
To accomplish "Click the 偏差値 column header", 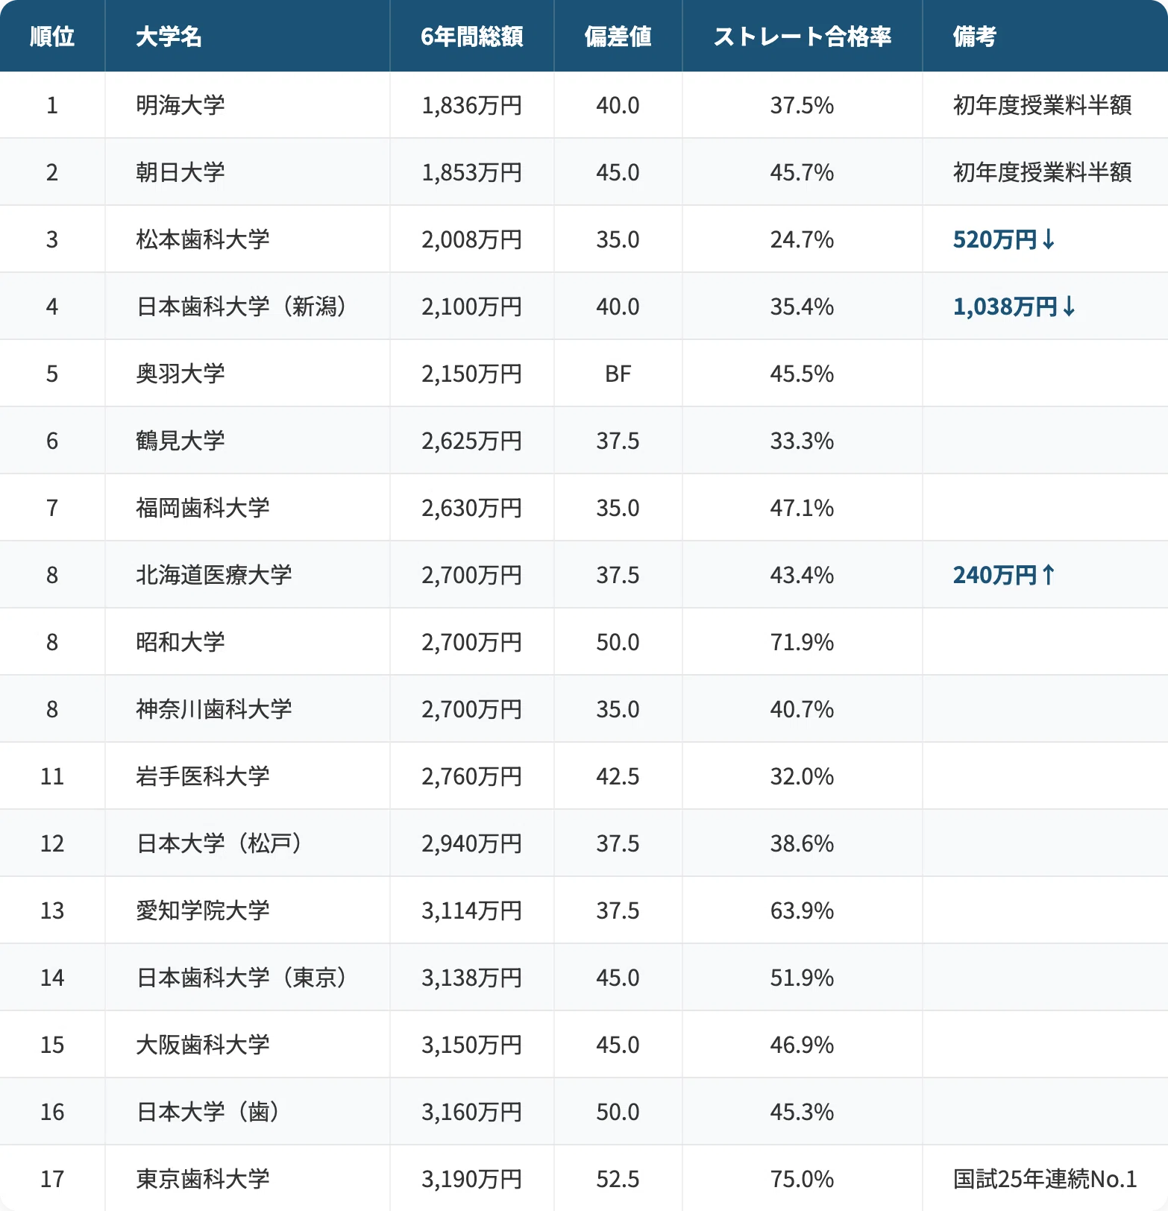I will tap(618, 37).
